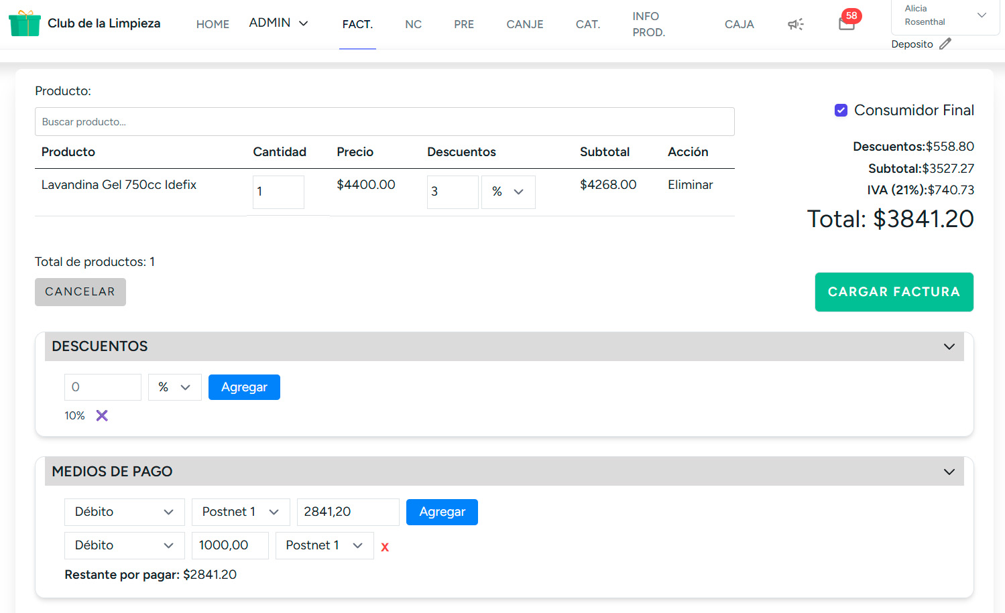This screenshot has width=1005, height=613.
Task: Focus the Buscar producto search field
Action: [385, 122]
